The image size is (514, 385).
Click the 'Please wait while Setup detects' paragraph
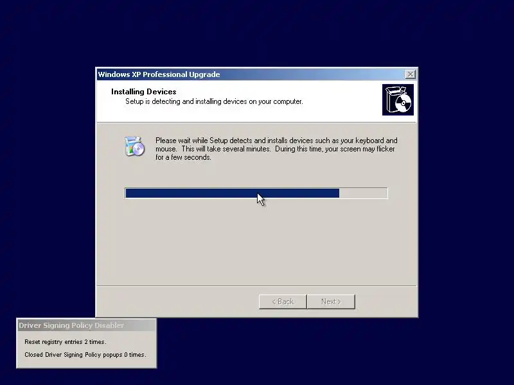coord(276,149)
